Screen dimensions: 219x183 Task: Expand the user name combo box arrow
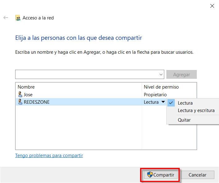(x=161, y=74)
